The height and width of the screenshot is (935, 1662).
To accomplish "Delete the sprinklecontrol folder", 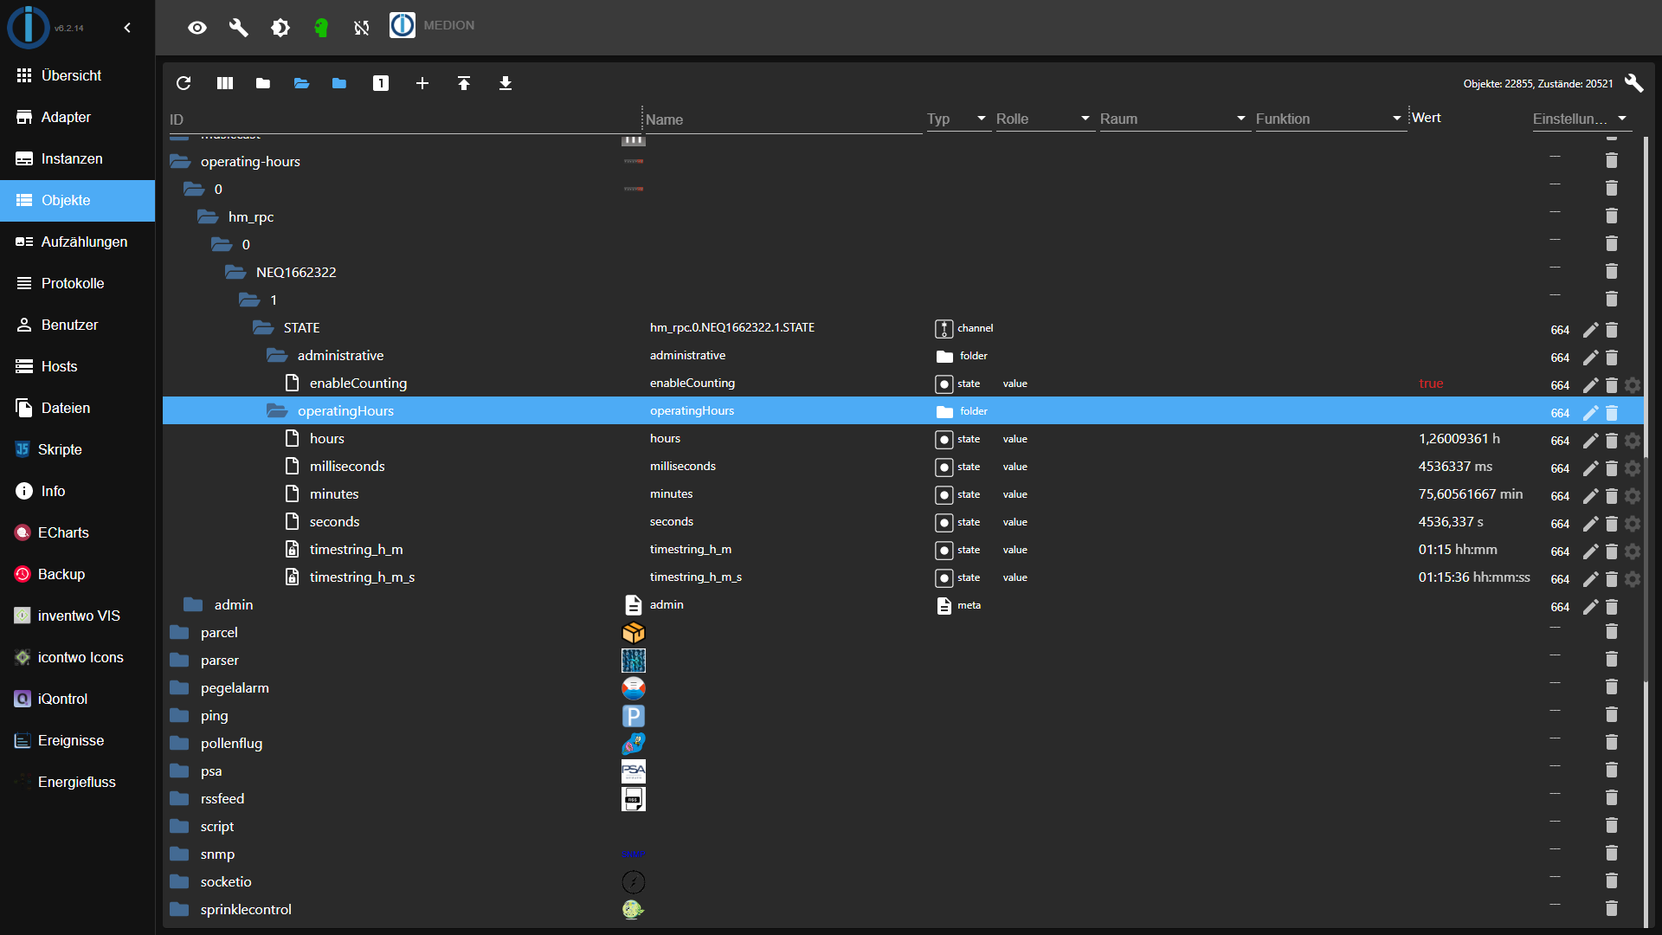I will (1612, 908).
